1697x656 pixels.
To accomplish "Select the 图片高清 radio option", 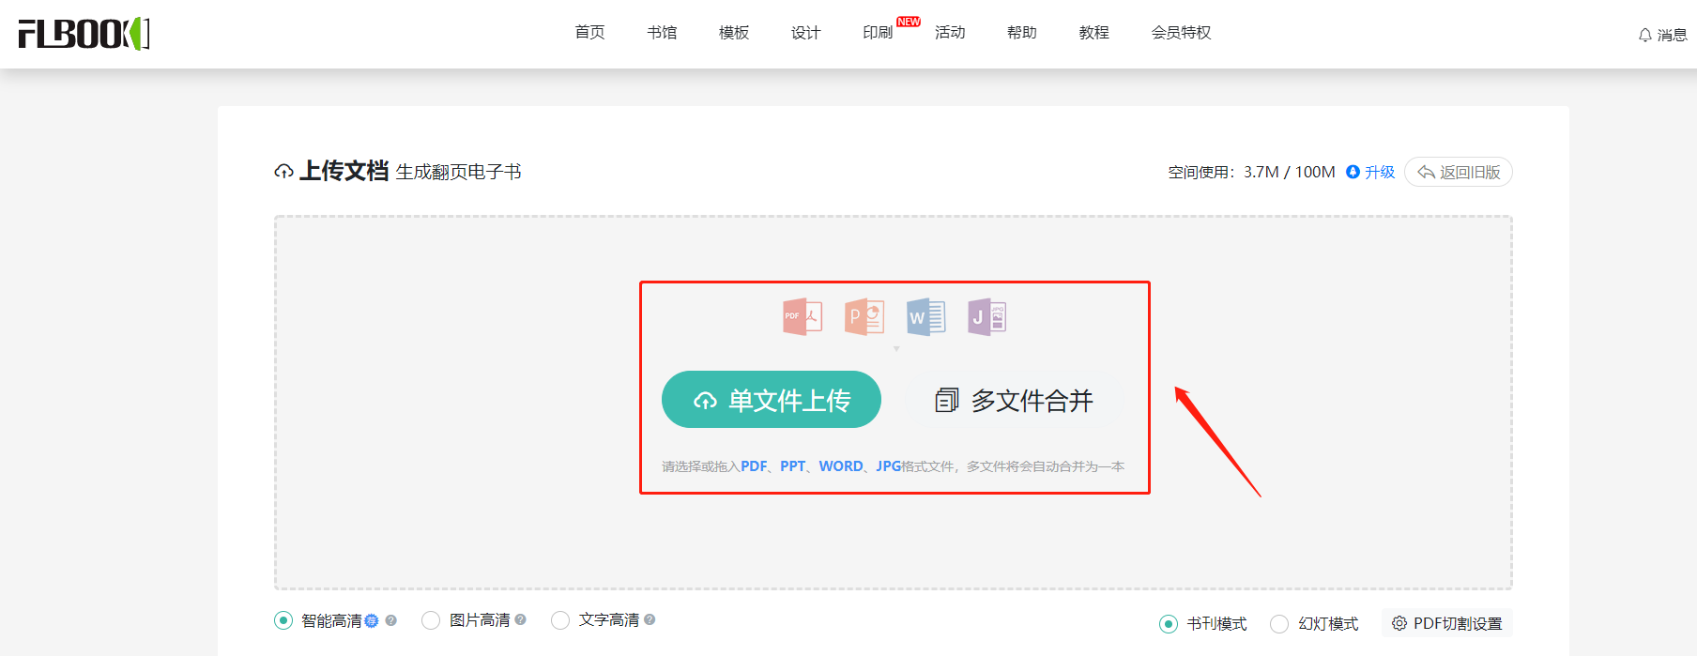I will 431,620.
